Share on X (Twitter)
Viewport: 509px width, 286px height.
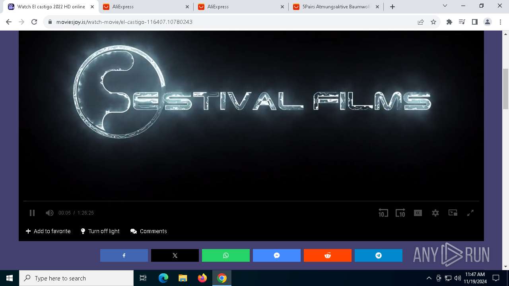click(x=175, y=255)
